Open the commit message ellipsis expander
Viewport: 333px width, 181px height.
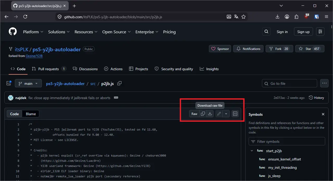tap(116, 98)
